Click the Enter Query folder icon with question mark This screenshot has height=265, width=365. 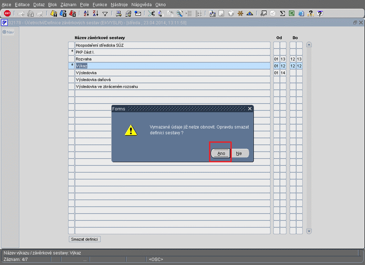[54, 14]
